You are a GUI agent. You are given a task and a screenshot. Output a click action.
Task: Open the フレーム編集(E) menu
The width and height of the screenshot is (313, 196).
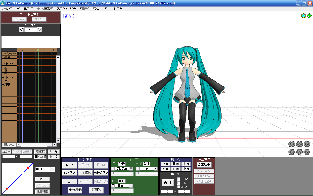coord(45,8)
